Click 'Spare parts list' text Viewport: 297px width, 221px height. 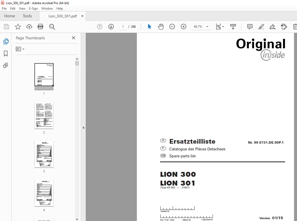(x=182, y=156)
